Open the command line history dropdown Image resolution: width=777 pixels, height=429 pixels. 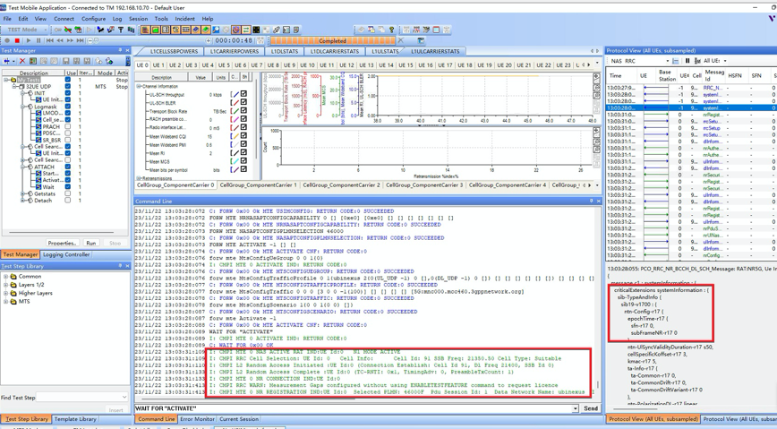[576, 408]
